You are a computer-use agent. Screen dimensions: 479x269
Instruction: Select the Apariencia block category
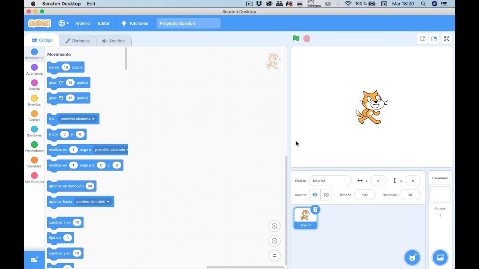pyautogui.click(x=34, y=69)
